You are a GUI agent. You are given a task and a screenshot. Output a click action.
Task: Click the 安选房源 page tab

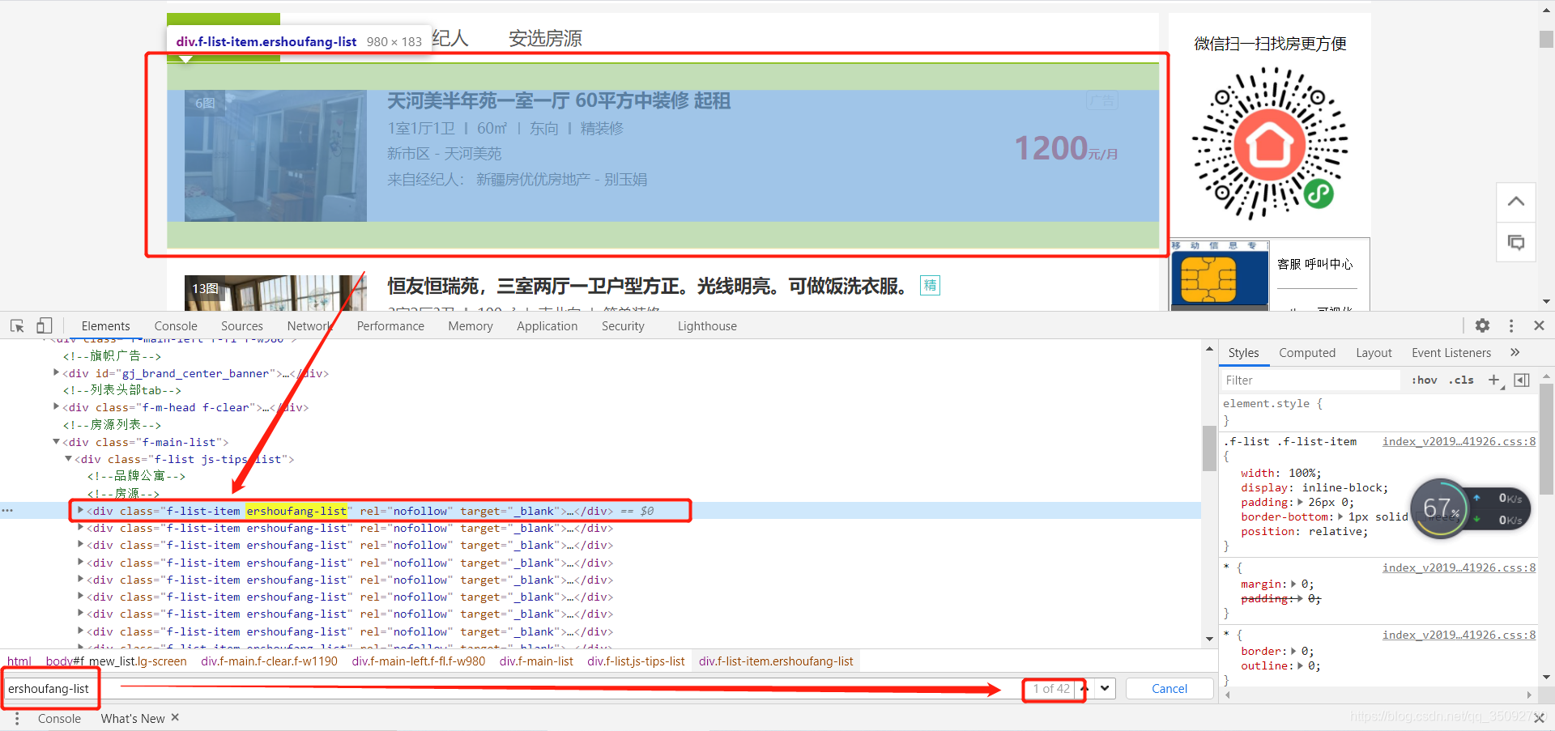click(545, 38)
